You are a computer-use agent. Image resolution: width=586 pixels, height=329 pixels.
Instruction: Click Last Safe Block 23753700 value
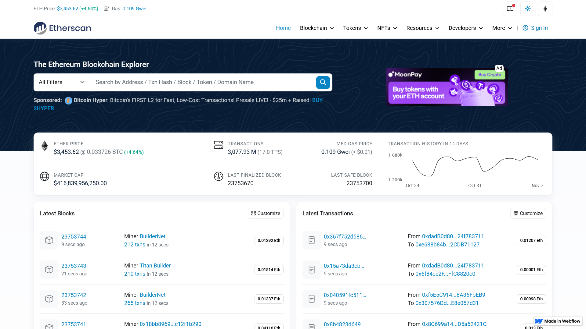[x=359, y=183]
